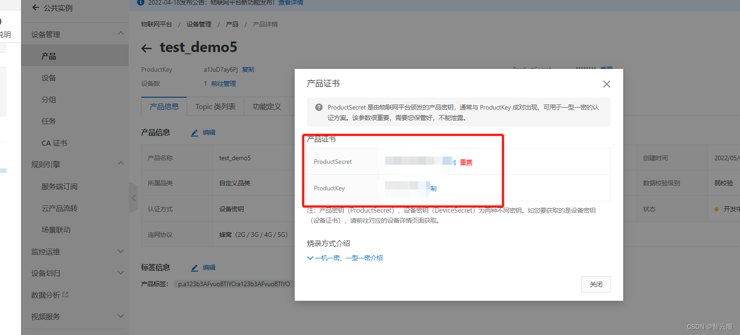Click pencil edit icon beside 标签信息
Viewport: 740px width, 335px height.
click(194, 268)
